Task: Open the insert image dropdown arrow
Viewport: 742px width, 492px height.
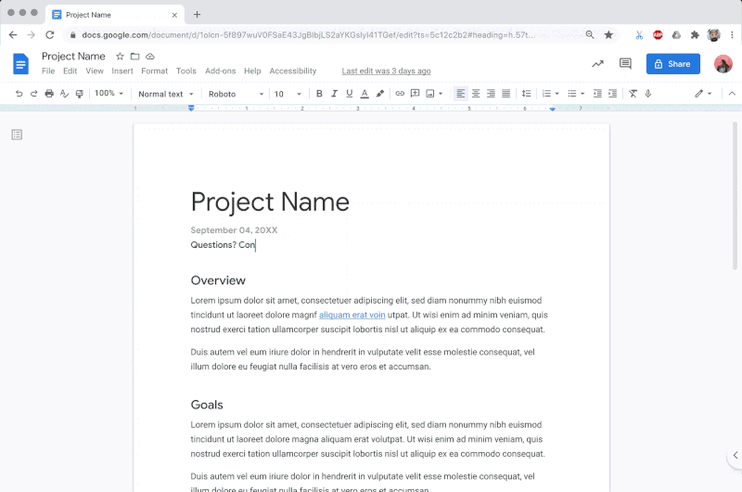Action: (x=441, y=94)
